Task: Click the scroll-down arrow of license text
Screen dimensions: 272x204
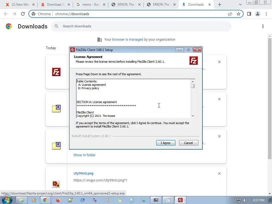Action: tap(193, 116)
